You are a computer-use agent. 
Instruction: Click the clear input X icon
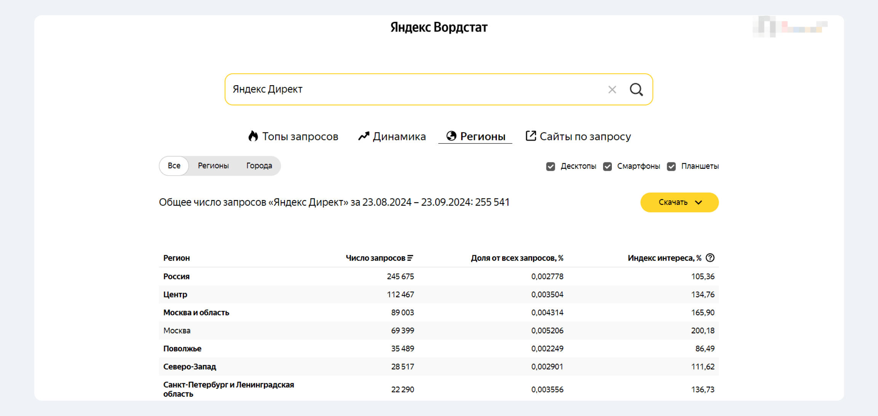click(x=611, y=89)
